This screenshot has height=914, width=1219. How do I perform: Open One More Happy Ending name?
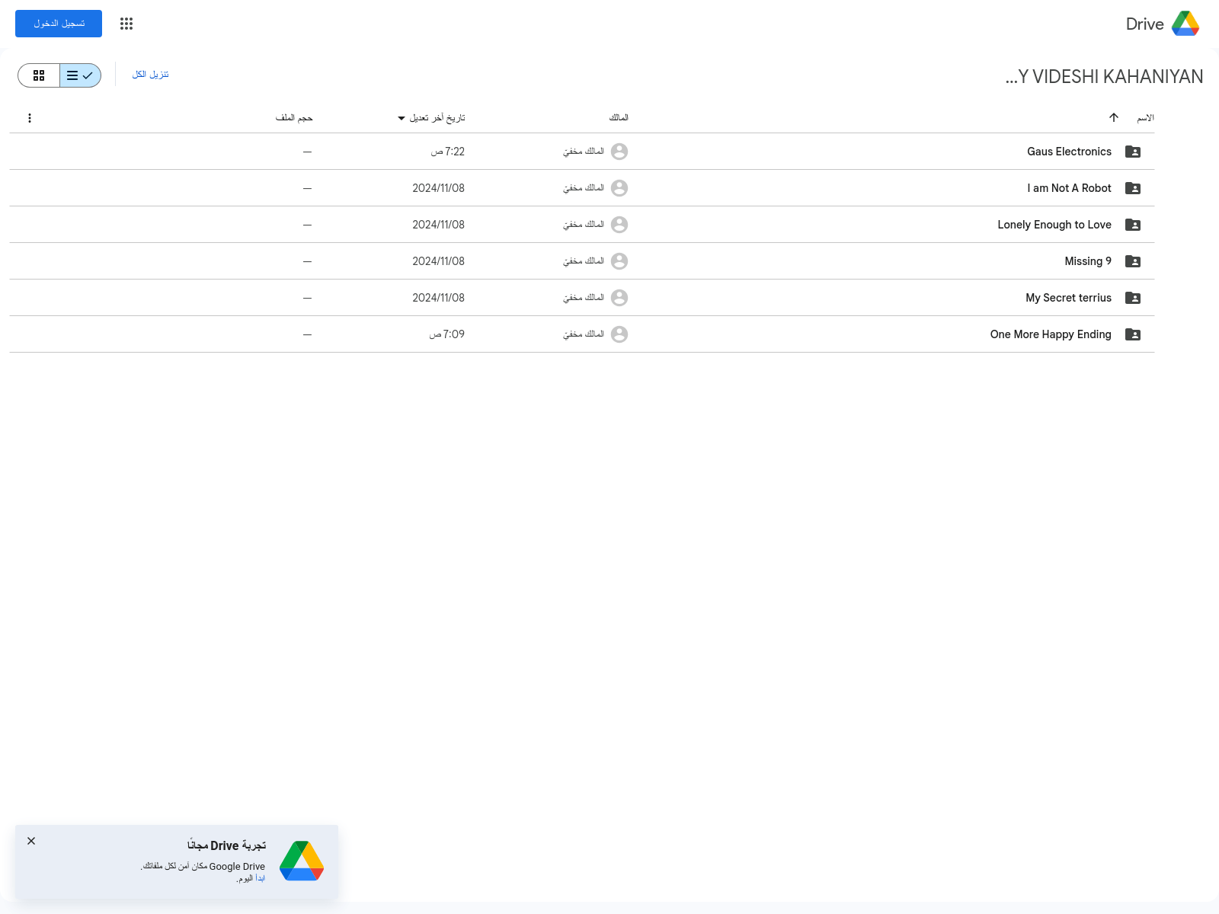coord(1051,334)
